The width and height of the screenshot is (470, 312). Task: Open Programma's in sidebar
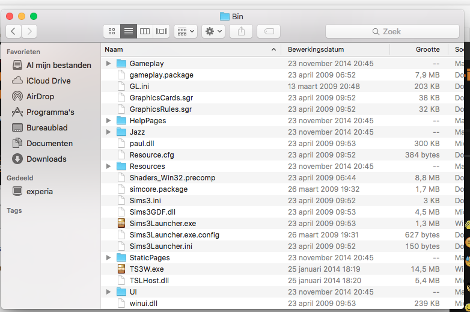43,112
